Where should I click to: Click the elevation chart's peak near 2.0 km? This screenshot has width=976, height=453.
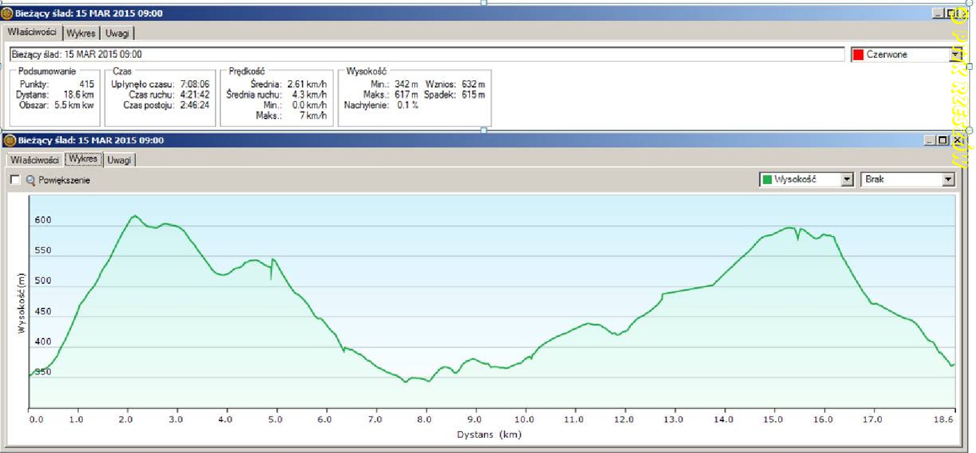[135, 216]
